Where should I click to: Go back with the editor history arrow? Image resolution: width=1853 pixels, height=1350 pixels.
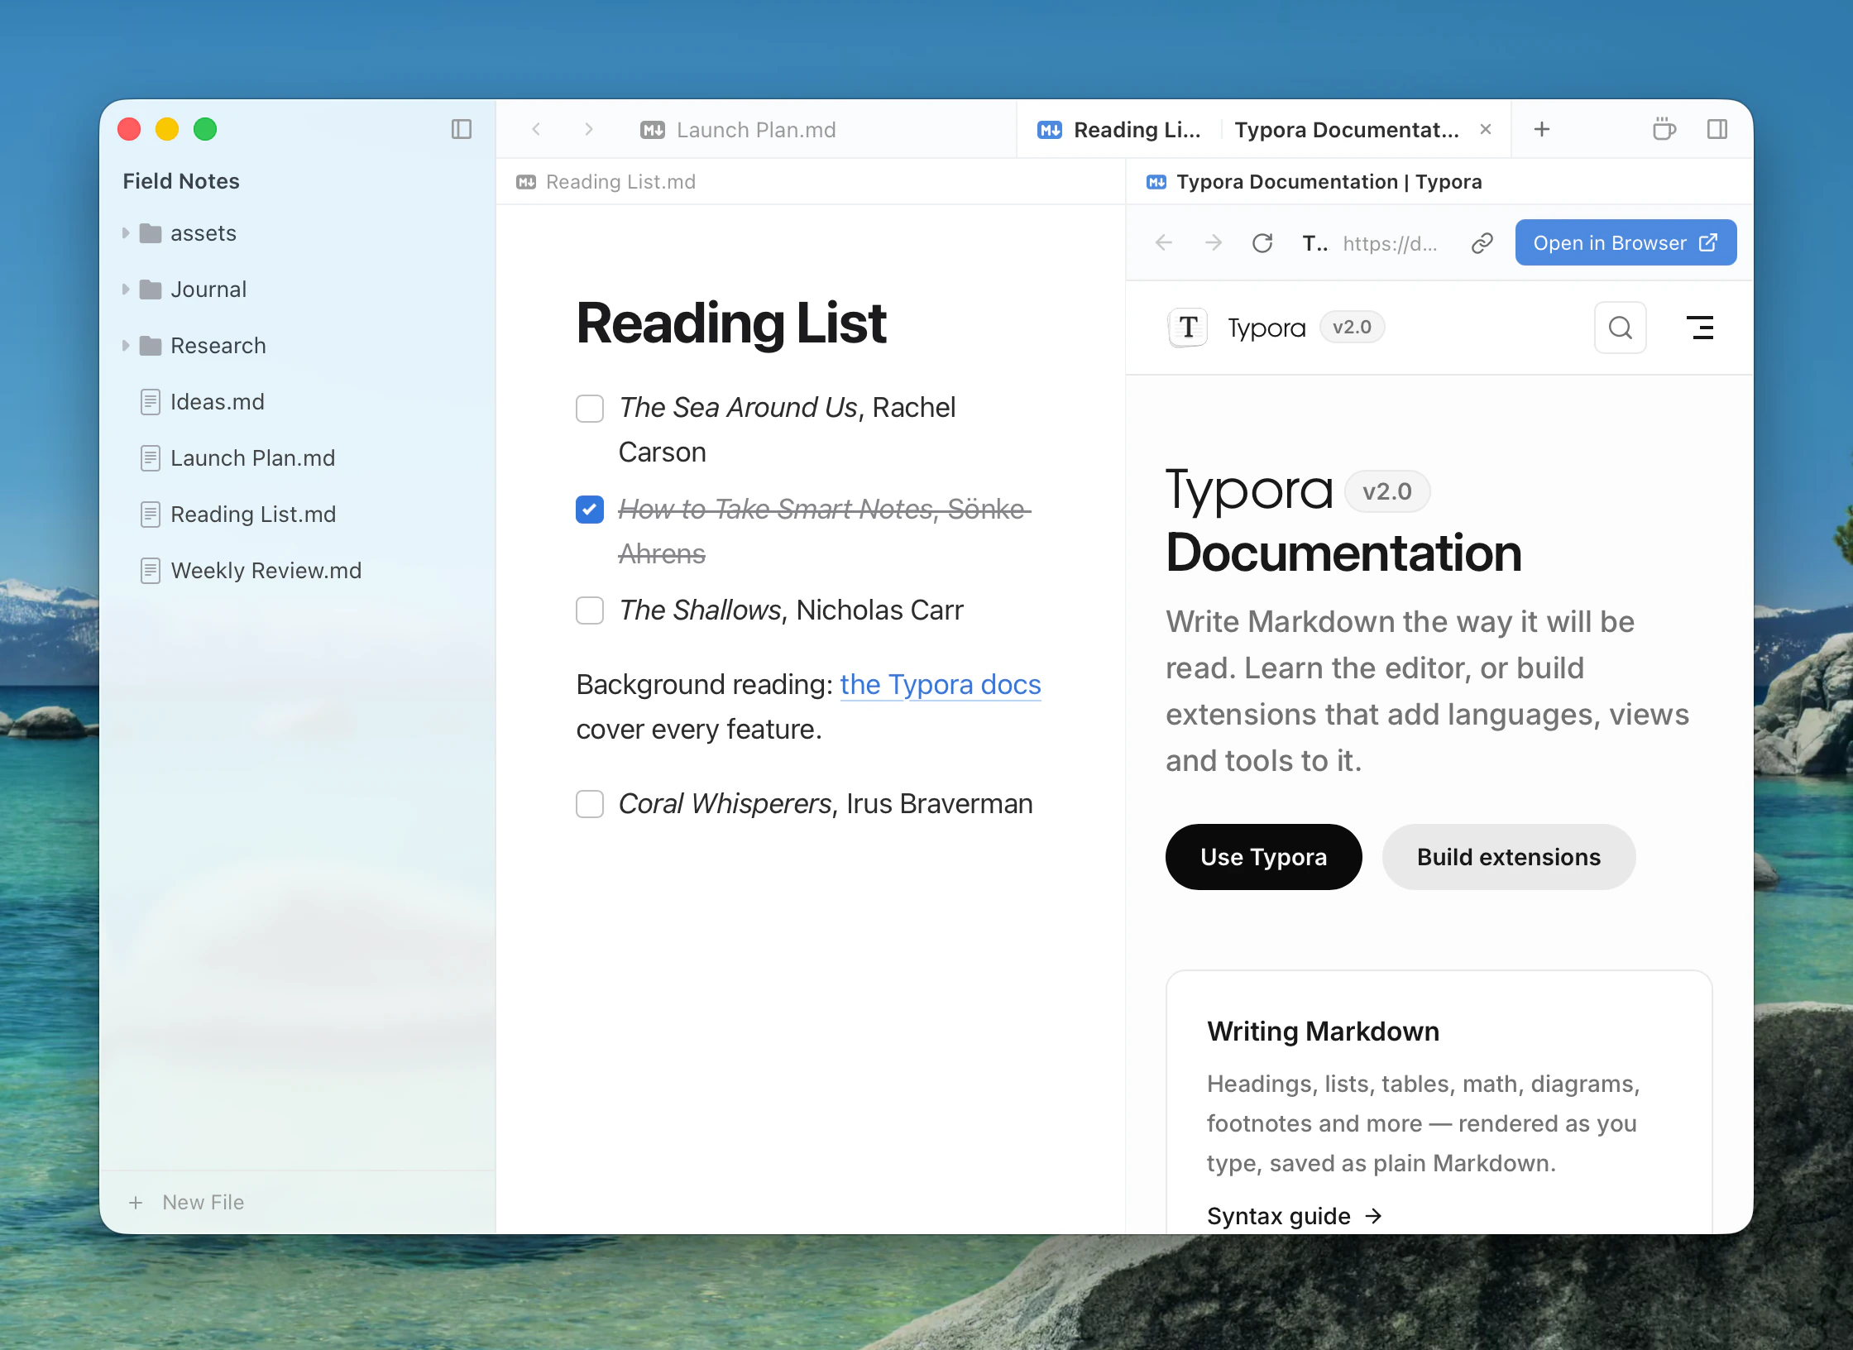(536, 129)
